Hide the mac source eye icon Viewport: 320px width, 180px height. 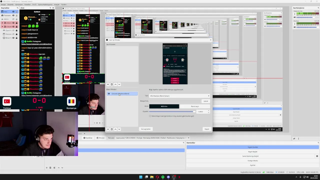point(13,12)
